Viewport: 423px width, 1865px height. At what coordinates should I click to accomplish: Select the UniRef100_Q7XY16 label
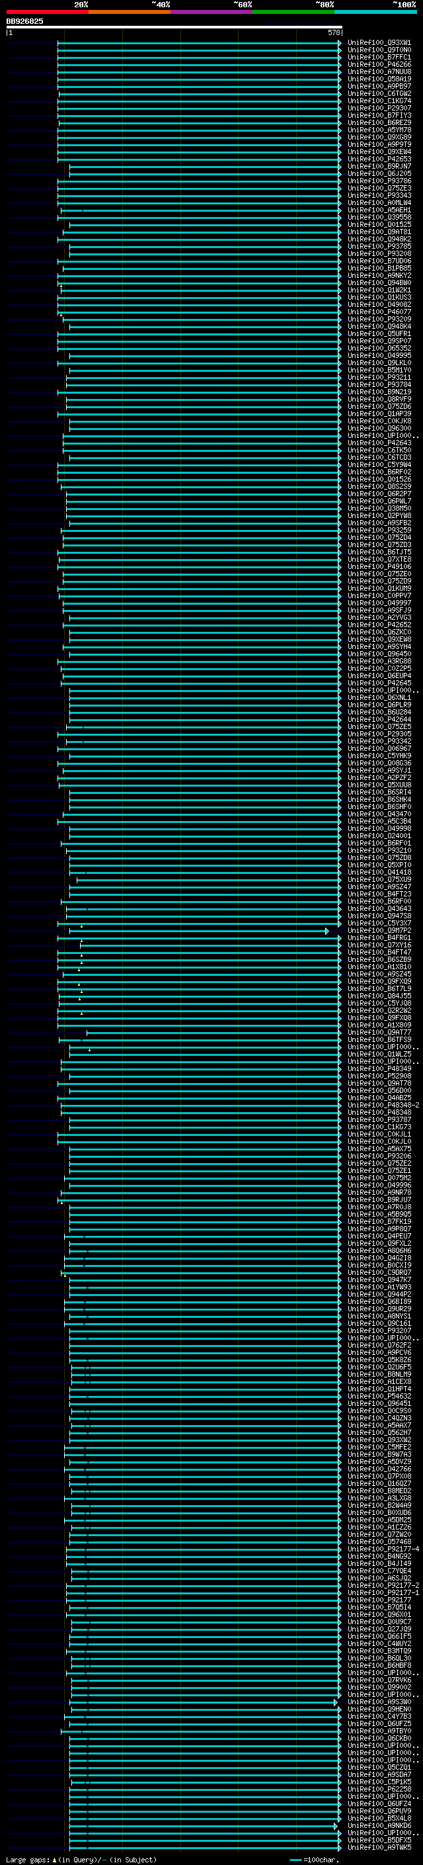pos(379,945)
